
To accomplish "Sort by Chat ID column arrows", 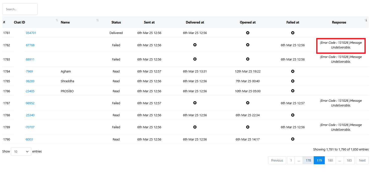I will [57, 20].
